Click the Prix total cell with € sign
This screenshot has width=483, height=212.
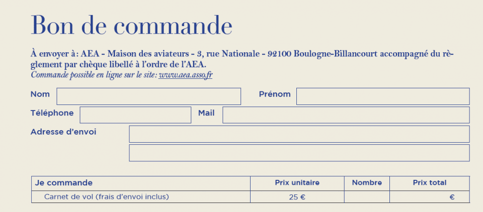click(x=430, y=196)
